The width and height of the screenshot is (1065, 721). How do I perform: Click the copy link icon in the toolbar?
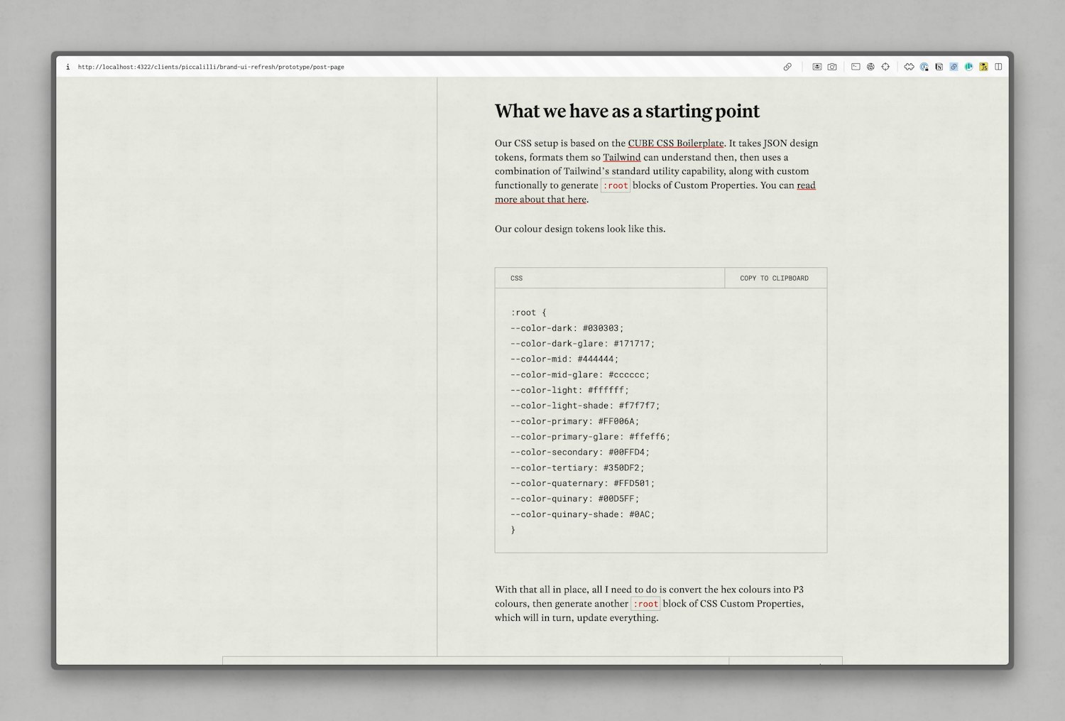[788, 66]
